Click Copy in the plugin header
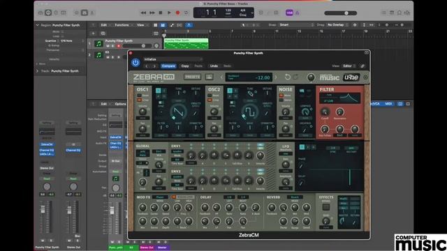This screenshot has height=251, width=447. click(185, 66)
